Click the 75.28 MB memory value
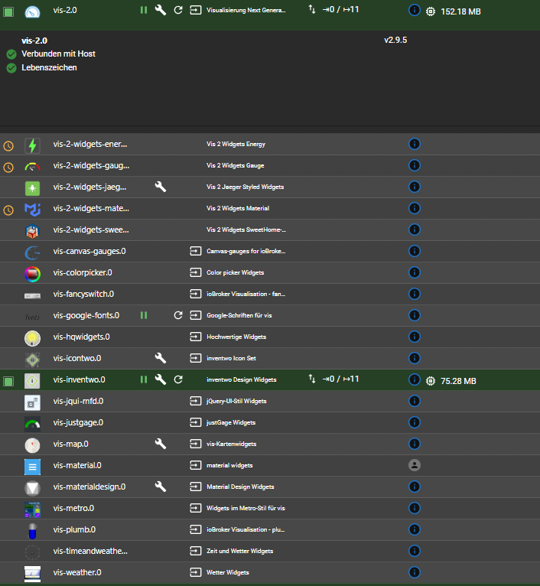Screen dimensions: 540x586 [x=458, y=381]
